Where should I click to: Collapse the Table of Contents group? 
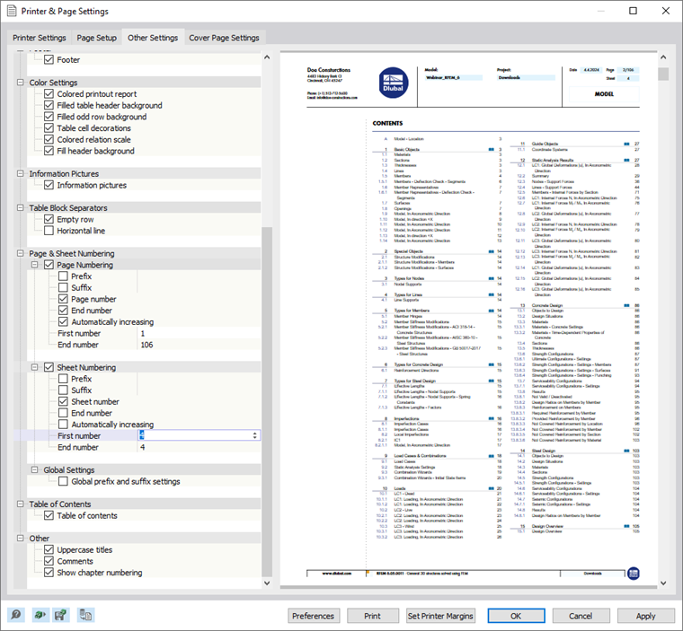(x=20, y=504)
